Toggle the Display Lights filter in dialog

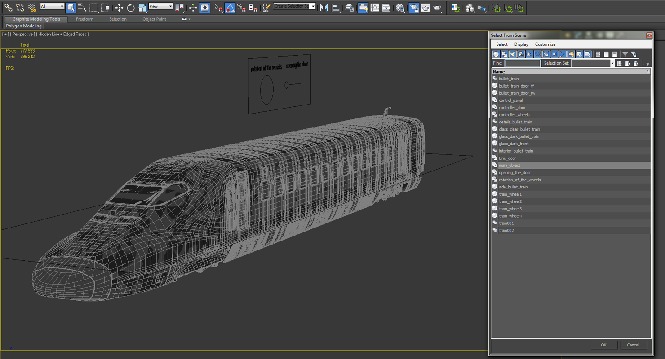(513, 54)
